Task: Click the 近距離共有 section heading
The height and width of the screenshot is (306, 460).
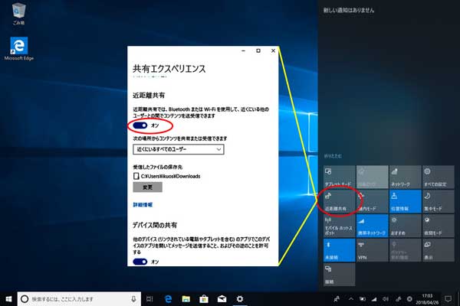Action: 149,96
